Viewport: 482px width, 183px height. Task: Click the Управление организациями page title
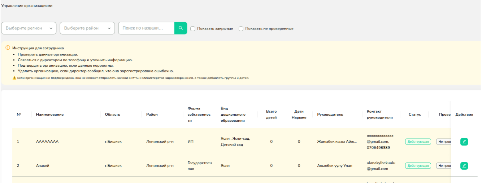click(27, 6)
